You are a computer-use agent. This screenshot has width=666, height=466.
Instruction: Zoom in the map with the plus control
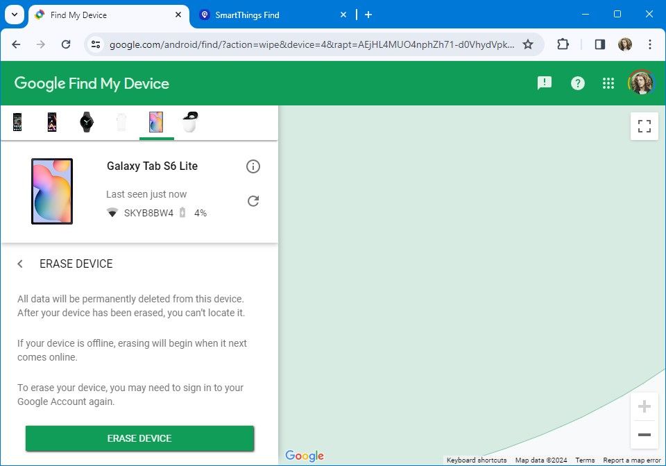(x=644, y=406)
